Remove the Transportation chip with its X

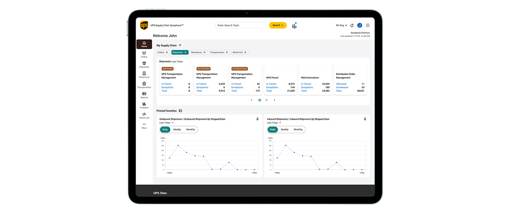[x=227, y=52]
